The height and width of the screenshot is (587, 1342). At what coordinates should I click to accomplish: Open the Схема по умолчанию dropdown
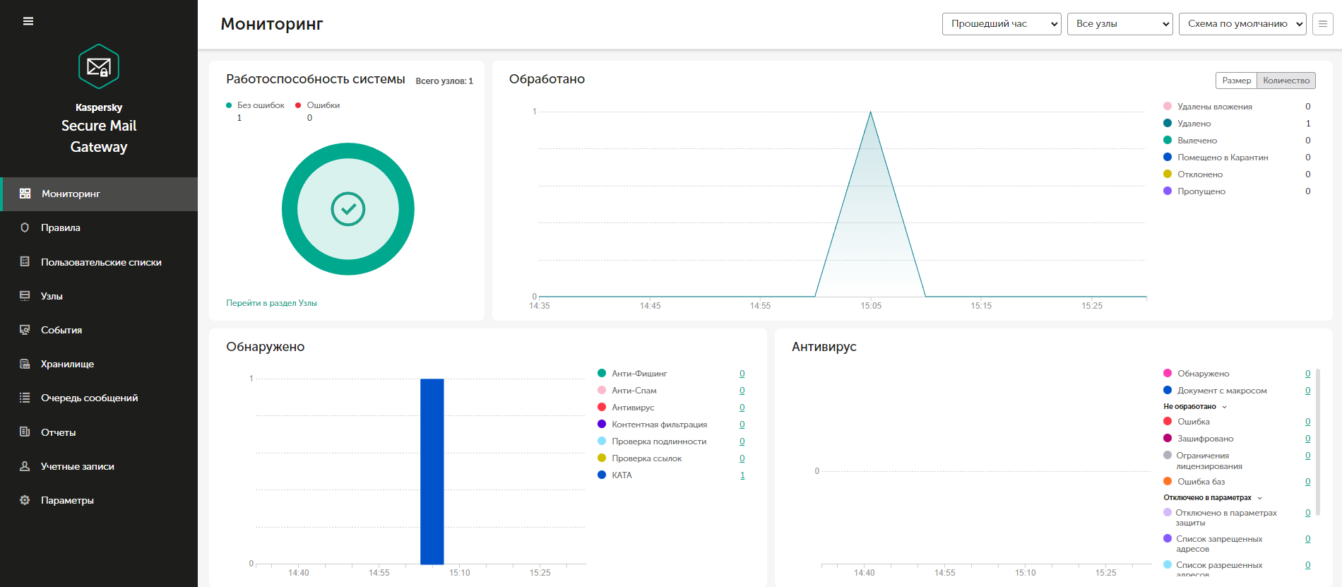point(1242,24)
